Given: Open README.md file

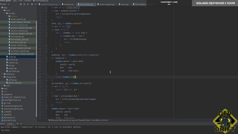Looking at the screenshot, I should (9, 118).
